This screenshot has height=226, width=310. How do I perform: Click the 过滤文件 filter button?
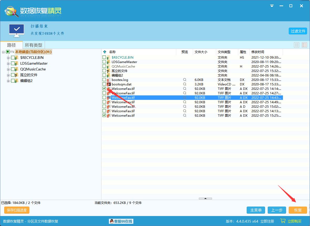click(x=298, y=31)
